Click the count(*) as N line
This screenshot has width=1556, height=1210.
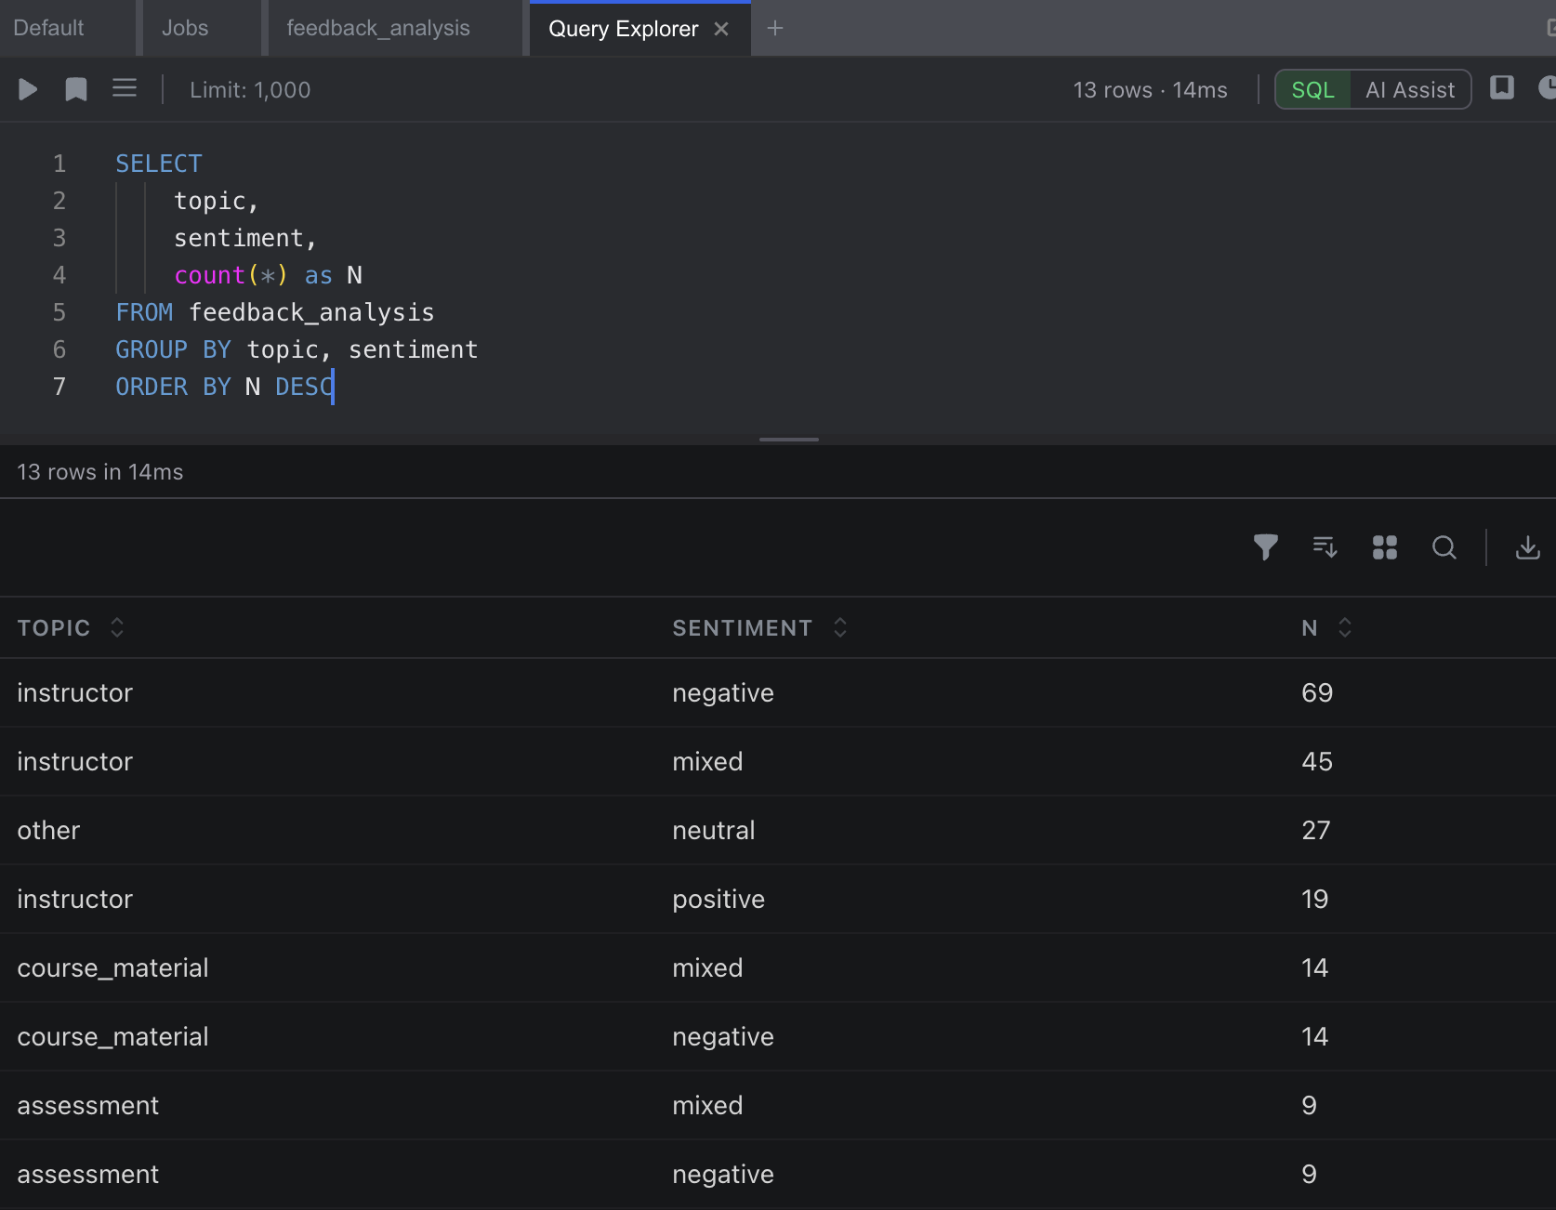(x=269, y=275)
